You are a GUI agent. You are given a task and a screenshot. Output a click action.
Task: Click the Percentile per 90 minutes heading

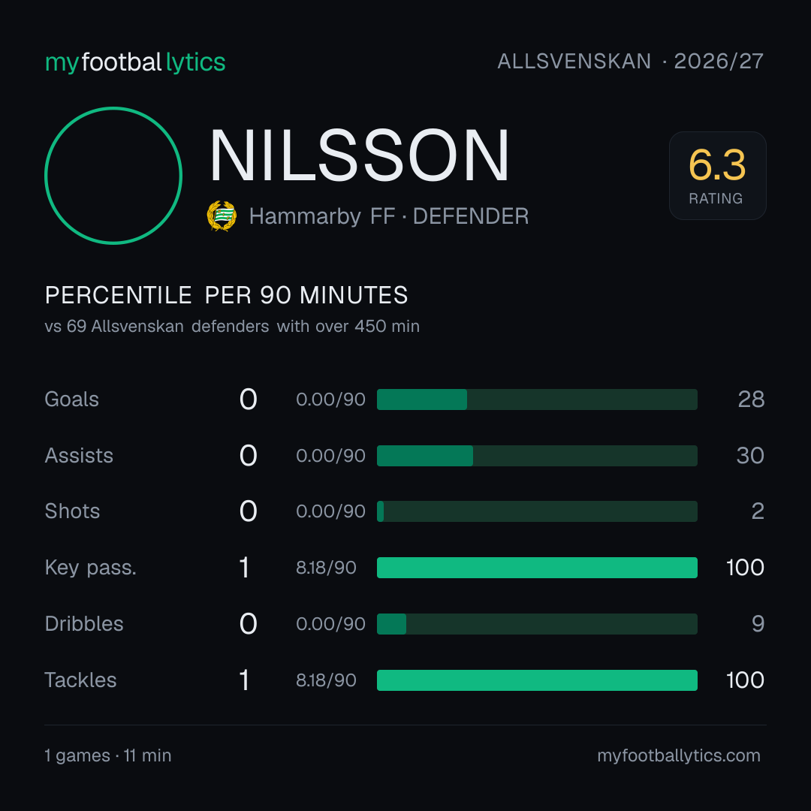[x=227, y=295]
